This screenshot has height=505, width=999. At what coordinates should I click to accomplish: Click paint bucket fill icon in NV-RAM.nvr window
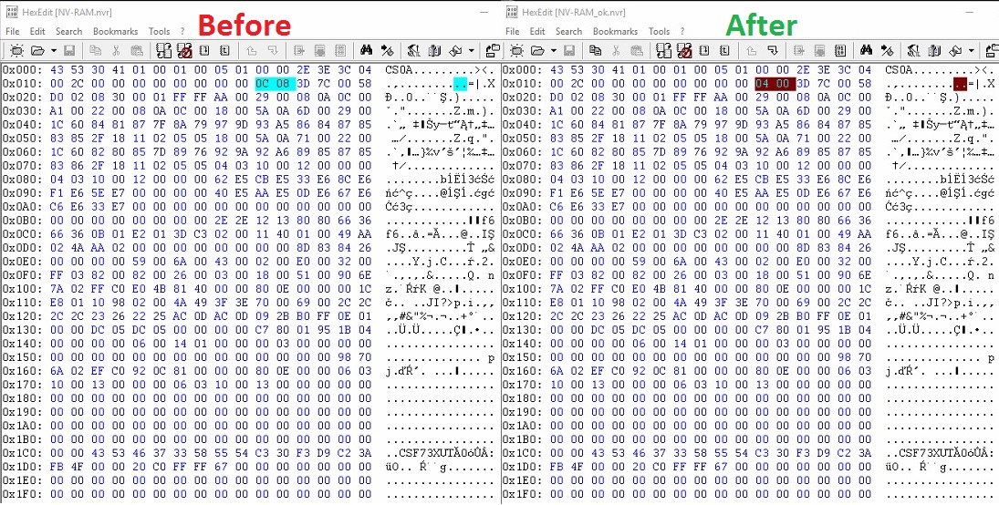455,50
